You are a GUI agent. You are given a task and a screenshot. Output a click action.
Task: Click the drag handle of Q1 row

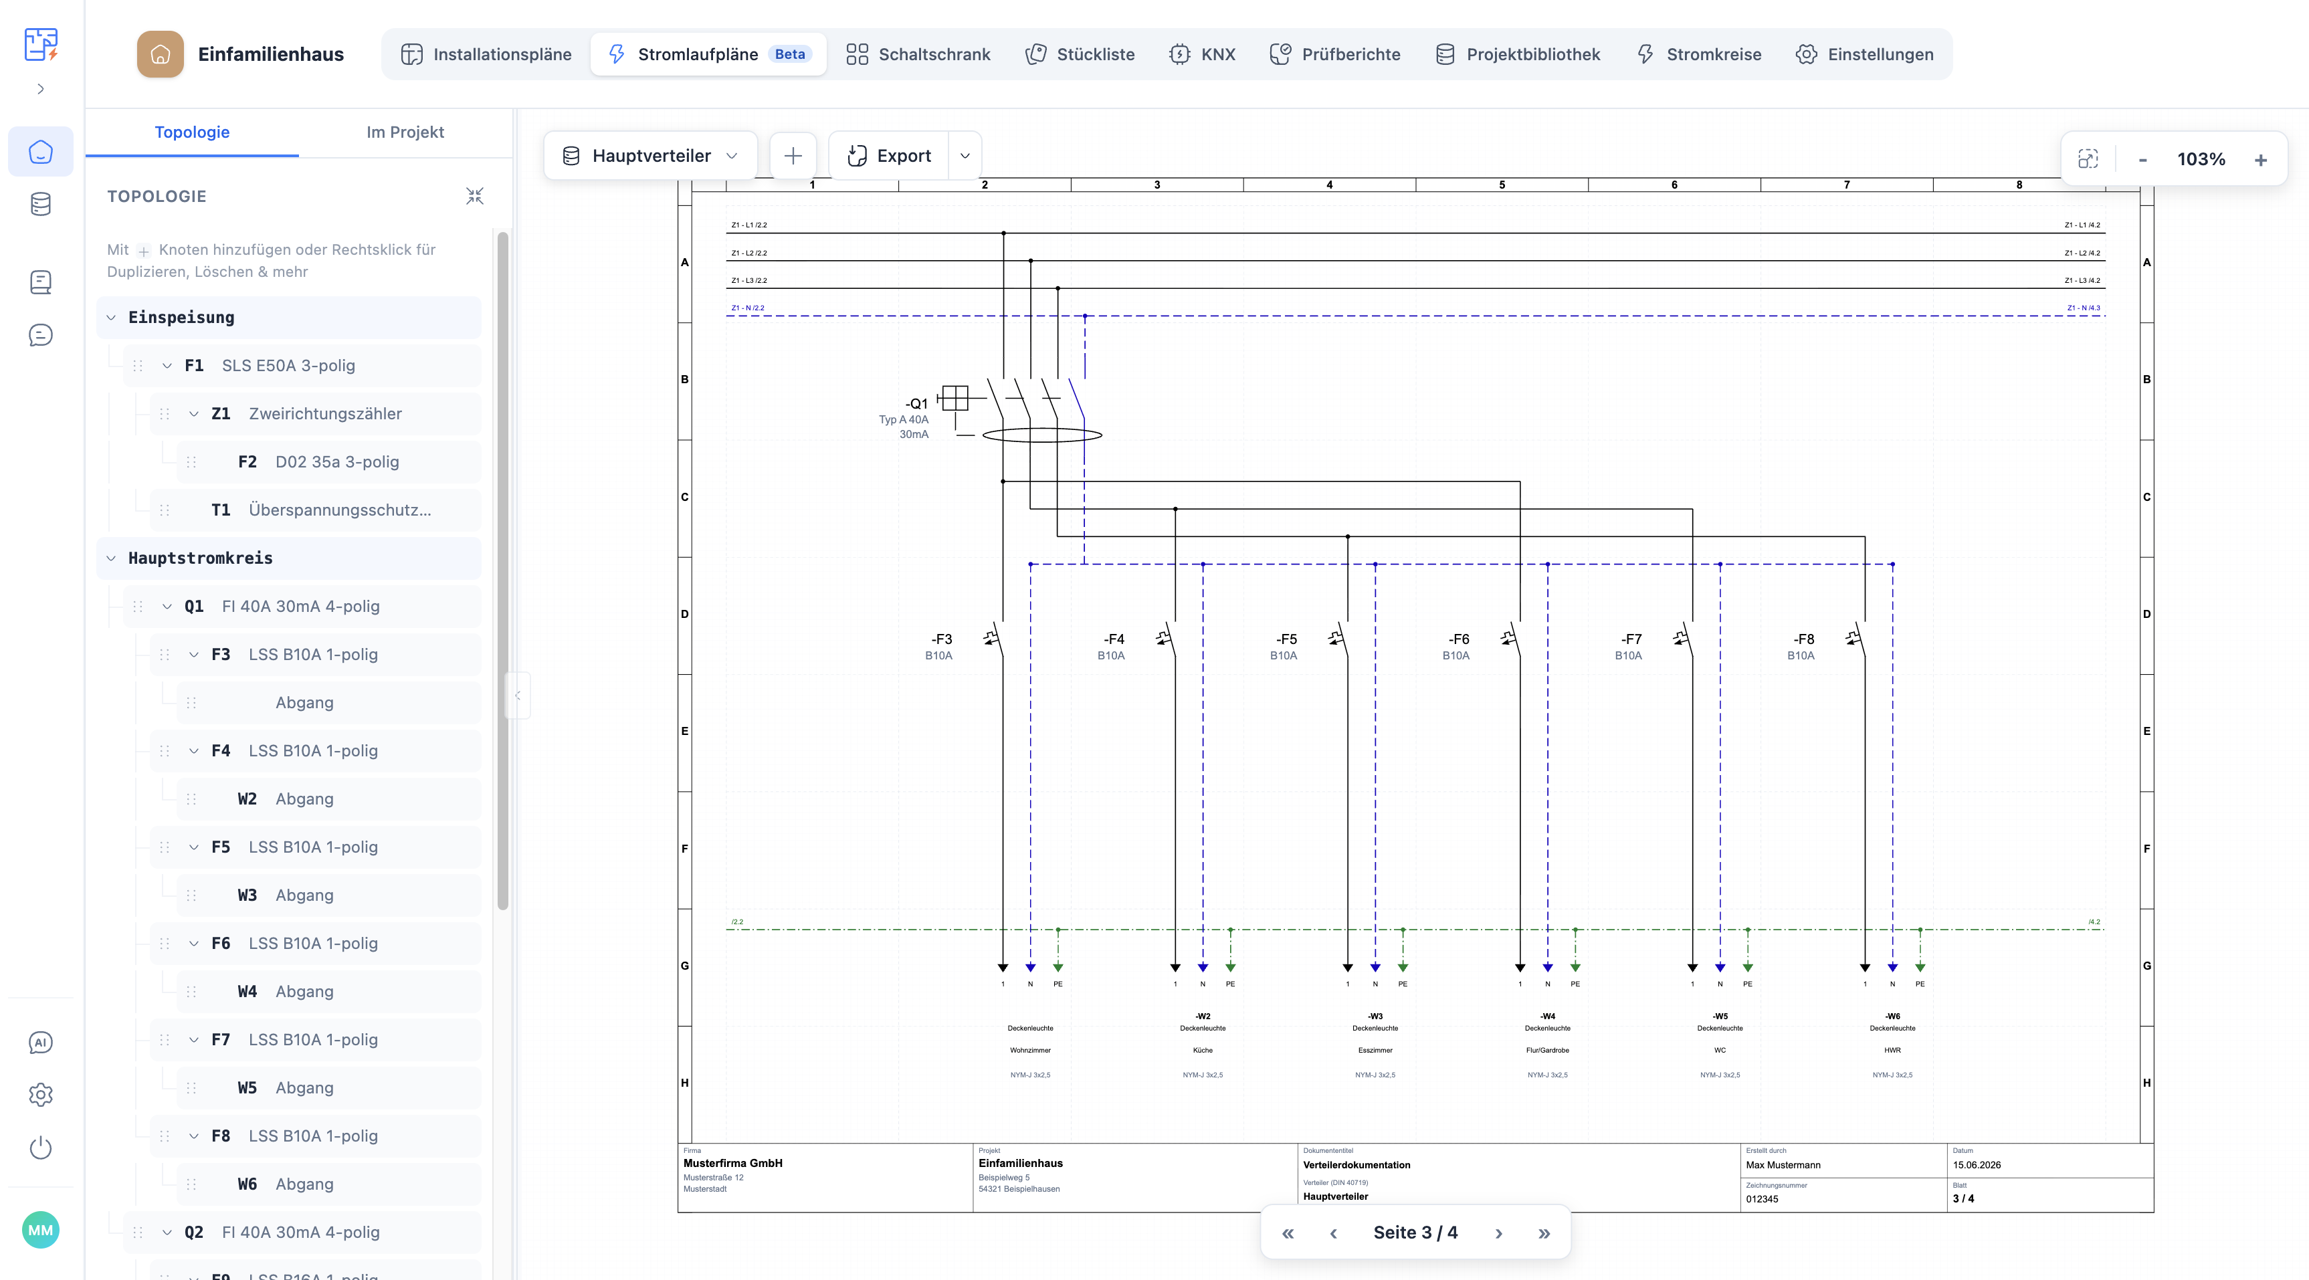point(138,607)
